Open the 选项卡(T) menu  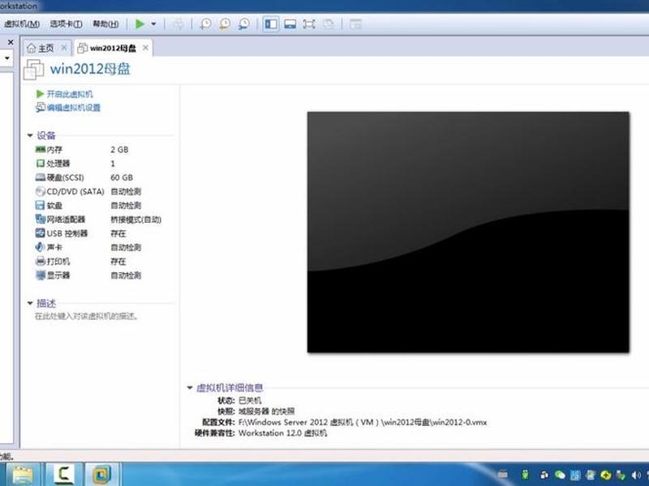pyautogui.click(x=67, y=24)
